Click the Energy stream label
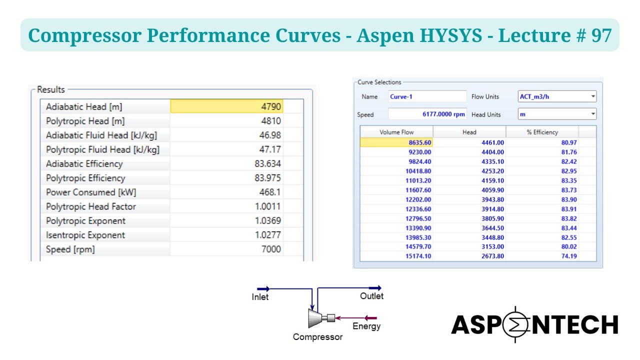640x360 pixels. pos(366,326)
